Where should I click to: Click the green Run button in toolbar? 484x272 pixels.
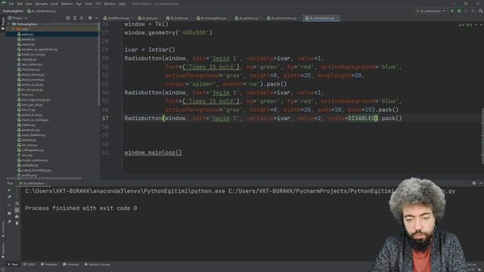point(452,11)
